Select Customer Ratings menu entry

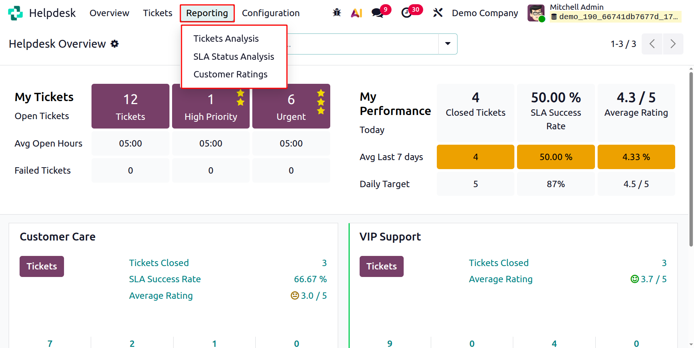click(230, 74)
